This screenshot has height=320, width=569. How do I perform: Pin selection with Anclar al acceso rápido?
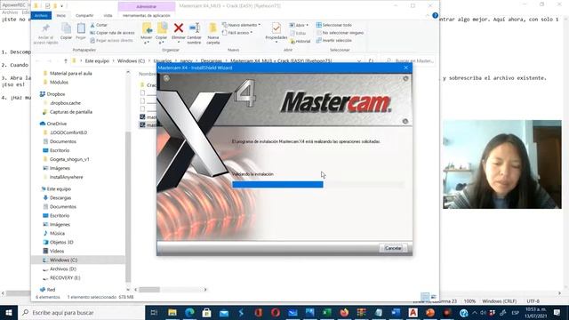(45, 34)
